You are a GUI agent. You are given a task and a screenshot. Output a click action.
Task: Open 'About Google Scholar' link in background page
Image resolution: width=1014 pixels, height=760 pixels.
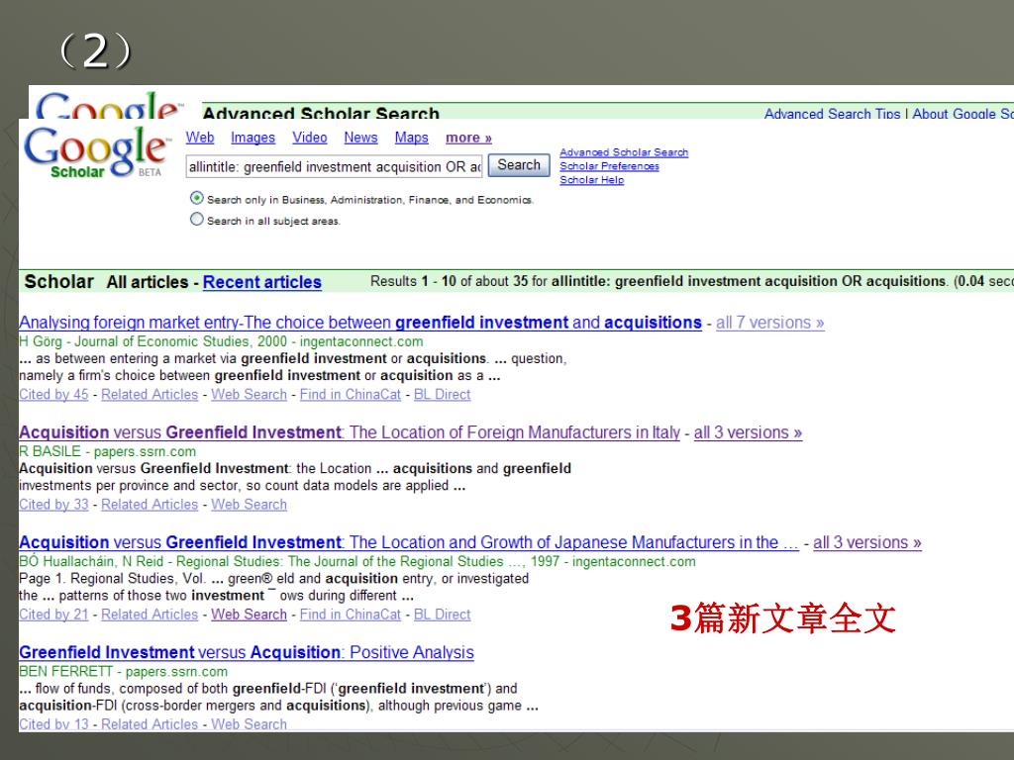[963, 114]
